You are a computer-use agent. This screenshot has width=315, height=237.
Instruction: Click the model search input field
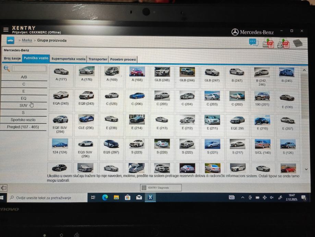pyautogui.click(x=29, y=68)
